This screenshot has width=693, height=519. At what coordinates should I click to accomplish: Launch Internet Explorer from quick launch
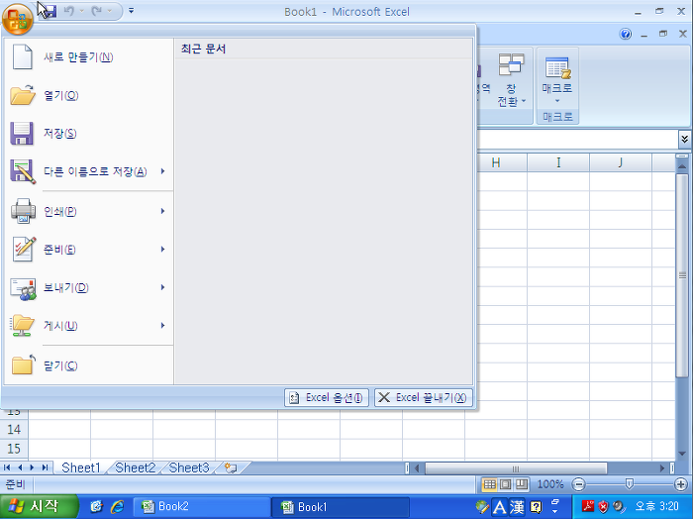click(x=117, y=507)
